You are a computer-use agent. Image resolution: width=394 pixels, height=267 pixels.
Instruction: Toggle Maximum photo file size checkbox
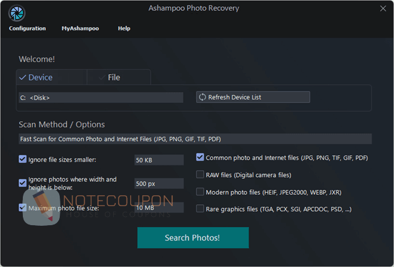coord(23,207)
